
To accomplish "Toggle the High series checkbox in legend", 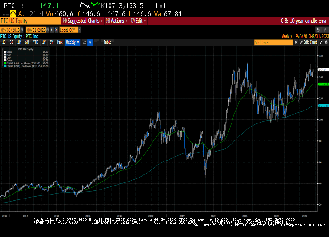I will [x=4, y=55].
